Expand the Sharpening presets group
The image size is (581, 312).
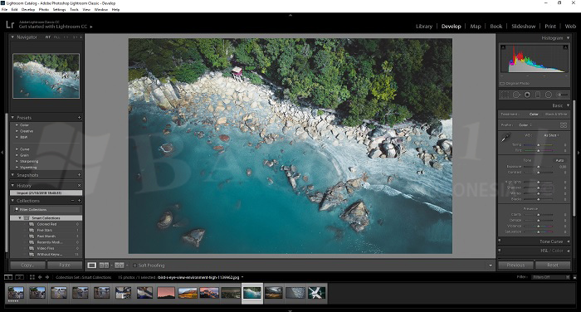tap(17, 161)
